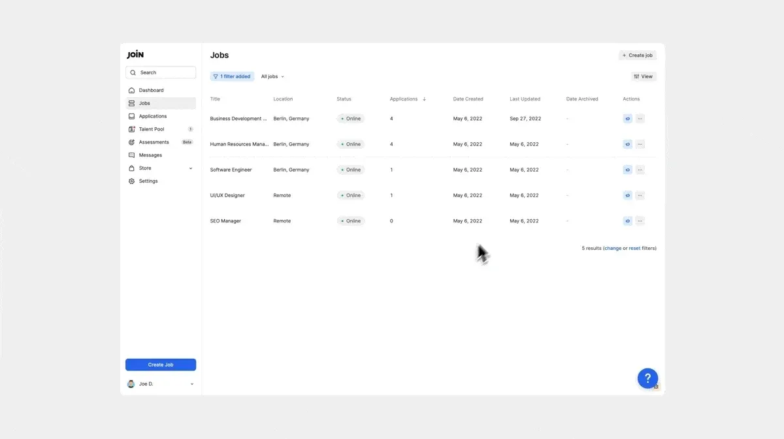Screen dimensions: 784x439
Task: Click the change filters link
Action: coord(613,248)
